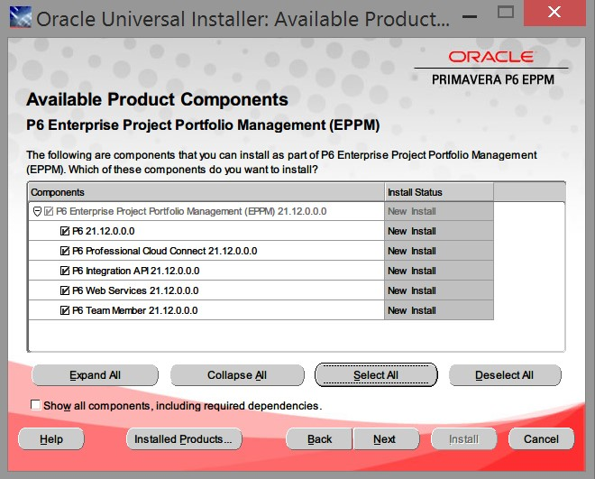595x479 pixels.
Task: Select the P6 Professional Cloud Connect 21.12.0.0.0 row text
Action: pyautogui.click(x=164, y=251)
